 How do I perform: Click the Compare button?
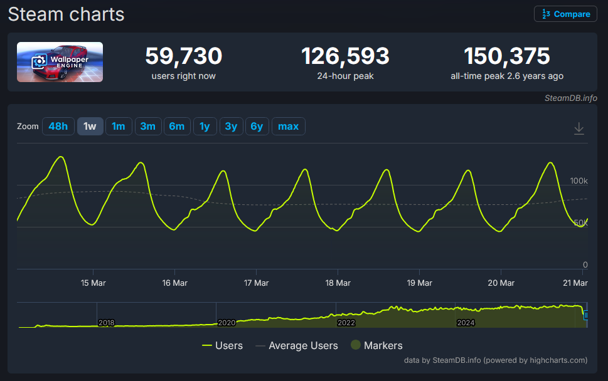[565, 14]
